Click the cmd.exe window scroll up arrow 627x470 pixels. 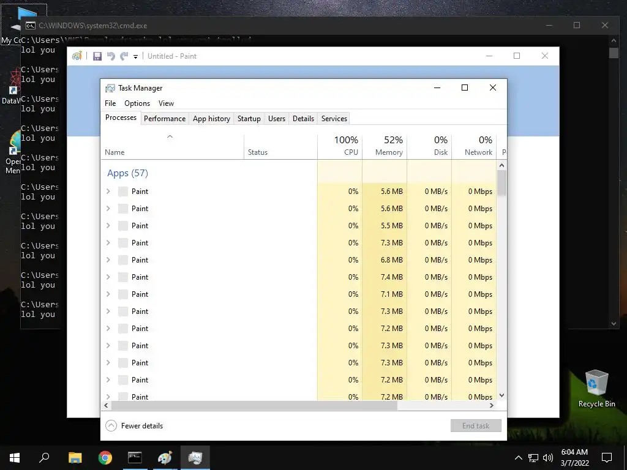coord(614,40)
